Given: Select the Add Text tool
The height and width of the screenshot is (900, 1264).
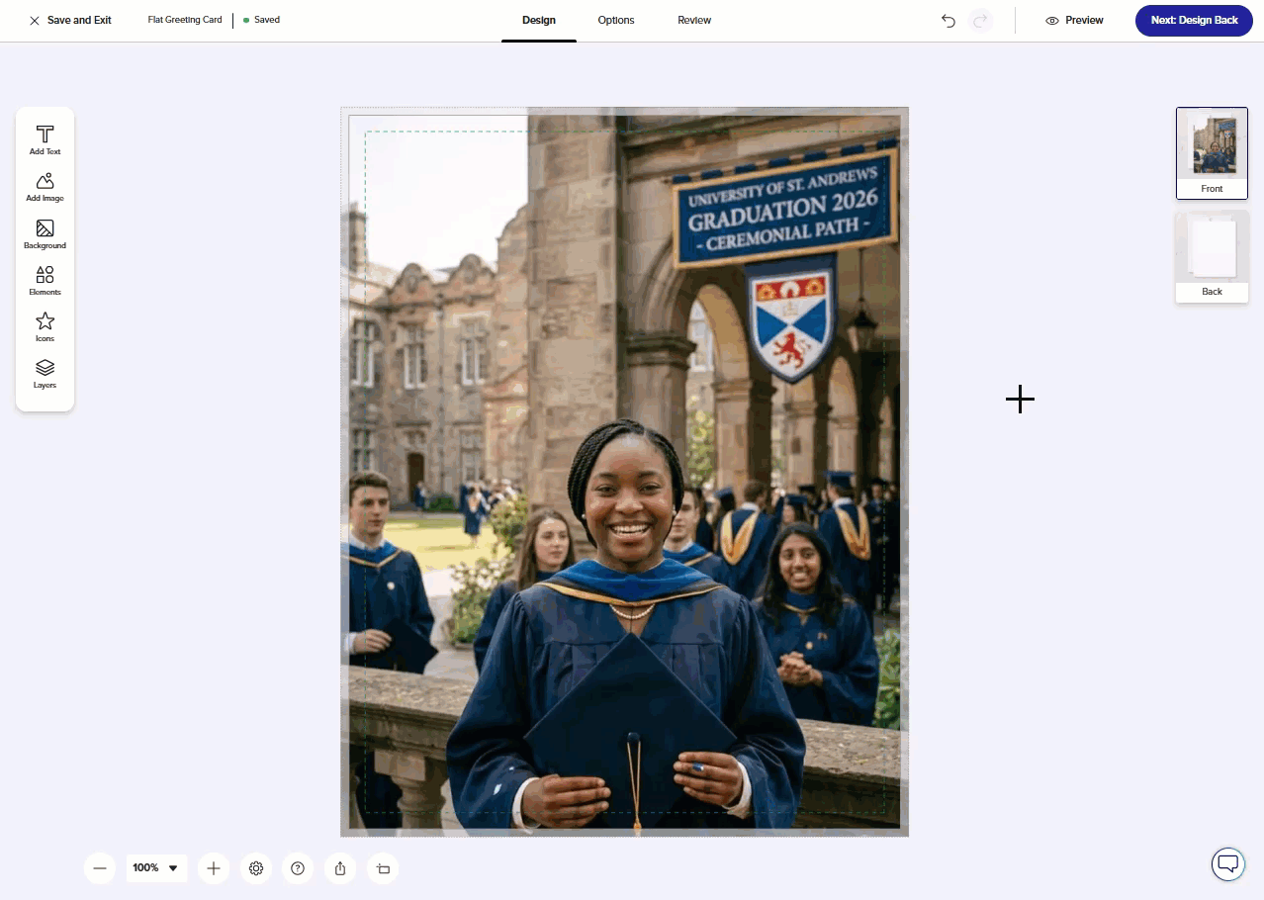Looking at the screenshot, I should coord(45,139).
